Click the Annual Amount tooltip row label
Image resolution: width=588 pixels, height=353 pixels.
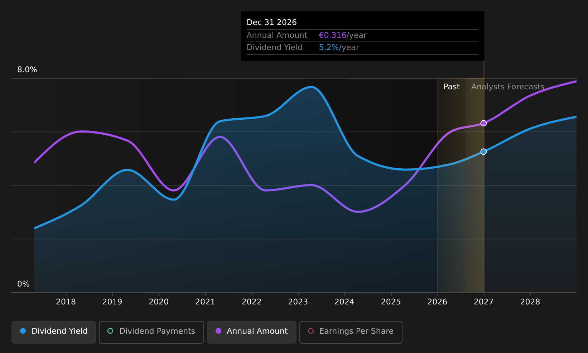point(277,35)
